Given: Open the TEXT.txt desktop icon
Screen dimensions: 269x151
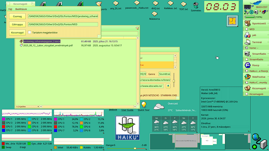Looking at the screenshot, I should click(x=183, y=4).
